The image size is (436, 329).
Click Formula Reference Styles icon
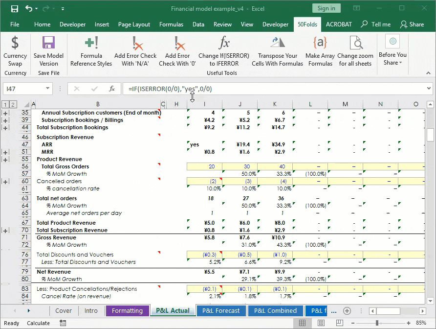(x=91, y=43)
